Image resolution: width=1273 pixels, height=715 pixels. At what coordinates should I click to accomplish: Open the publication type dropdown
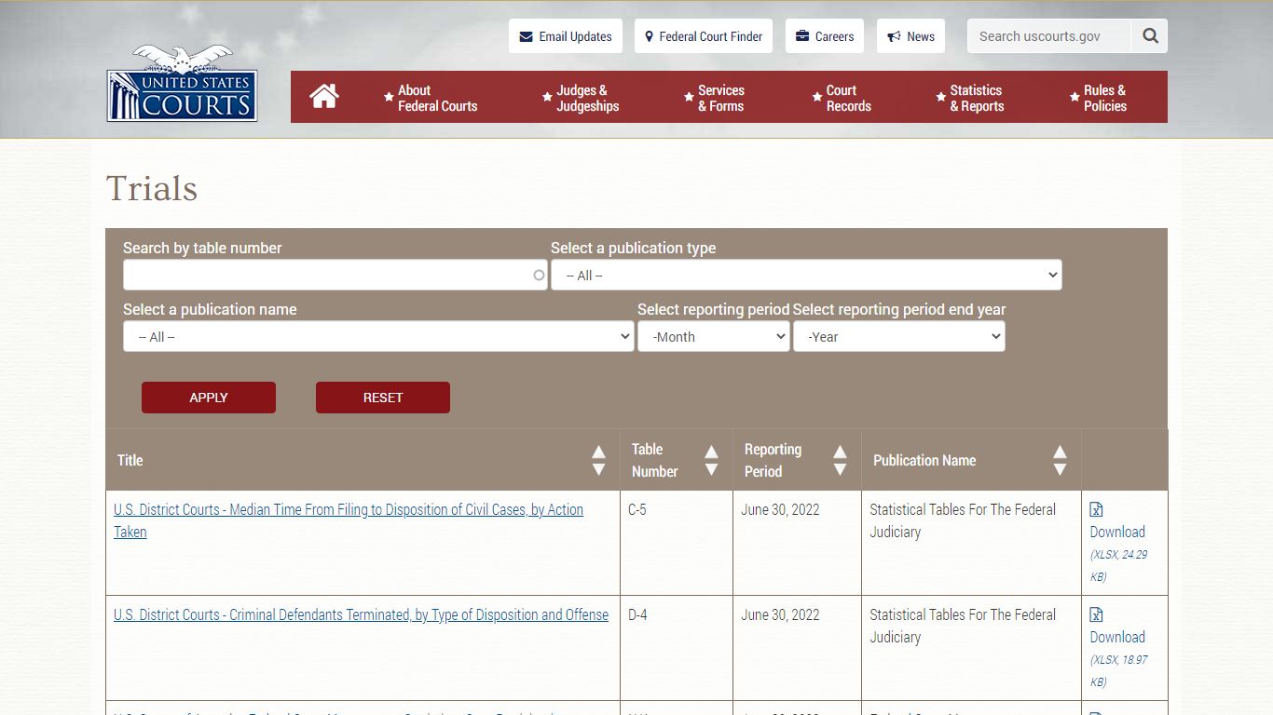pos(806,275)
